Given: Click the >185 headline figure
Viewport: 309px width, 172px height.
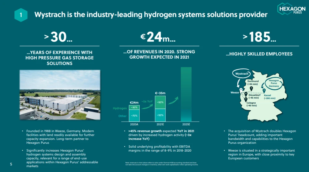Looking at the screenshot, I should (x=259, y=38).
